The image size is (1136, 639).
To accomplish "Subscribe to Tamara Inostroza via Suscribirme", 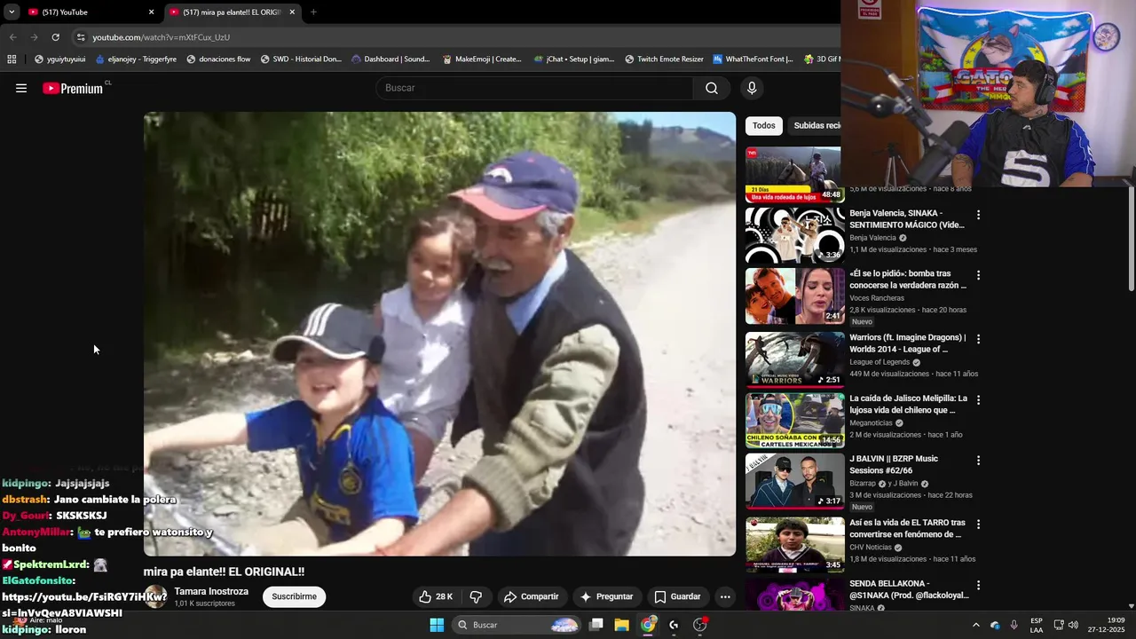I will (x=294, y=596).
